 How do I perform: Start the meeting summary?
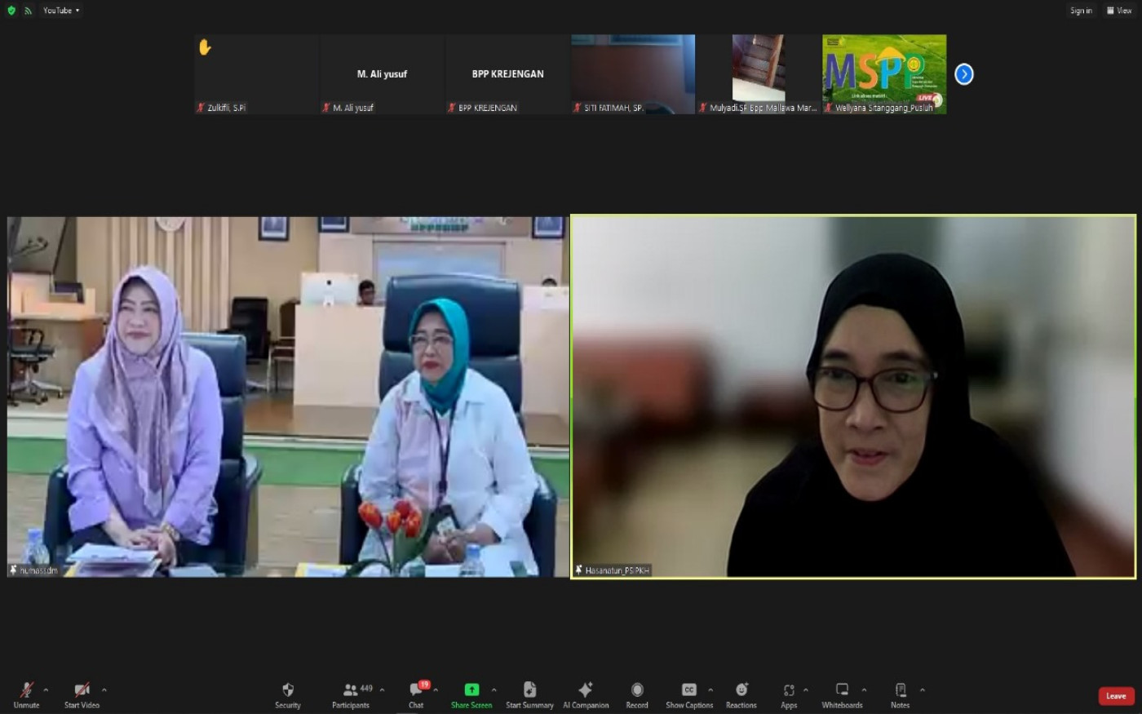[529, 694]
